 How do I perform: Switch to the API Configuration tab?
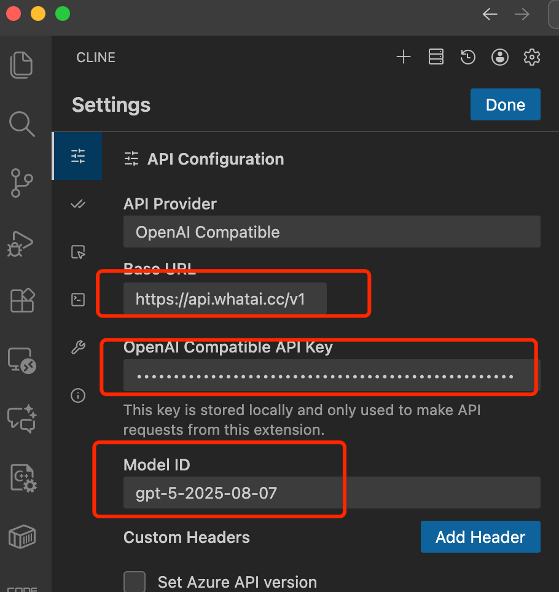point(77,156)
